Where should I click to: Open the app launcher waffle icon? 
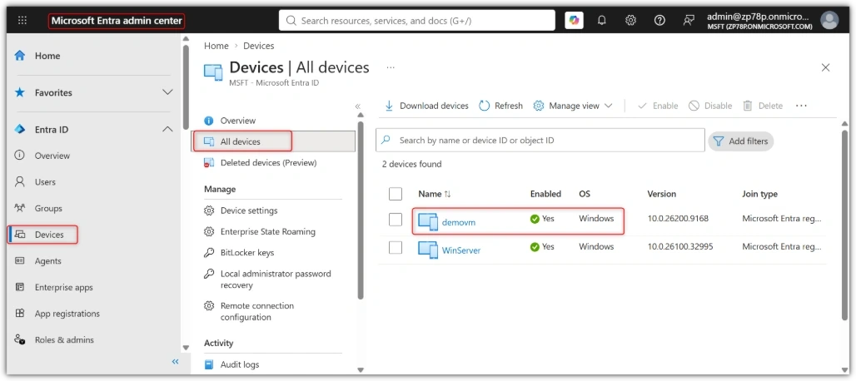22,20
